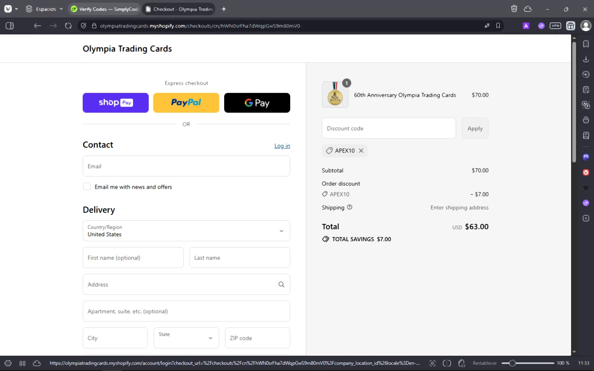Click the Address search field
Screen dimensions: 594x371
tap(186, 284)
